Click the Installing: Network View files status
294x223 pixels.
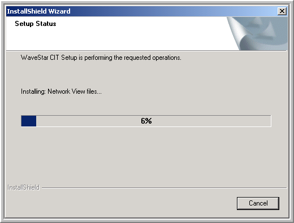61,91
